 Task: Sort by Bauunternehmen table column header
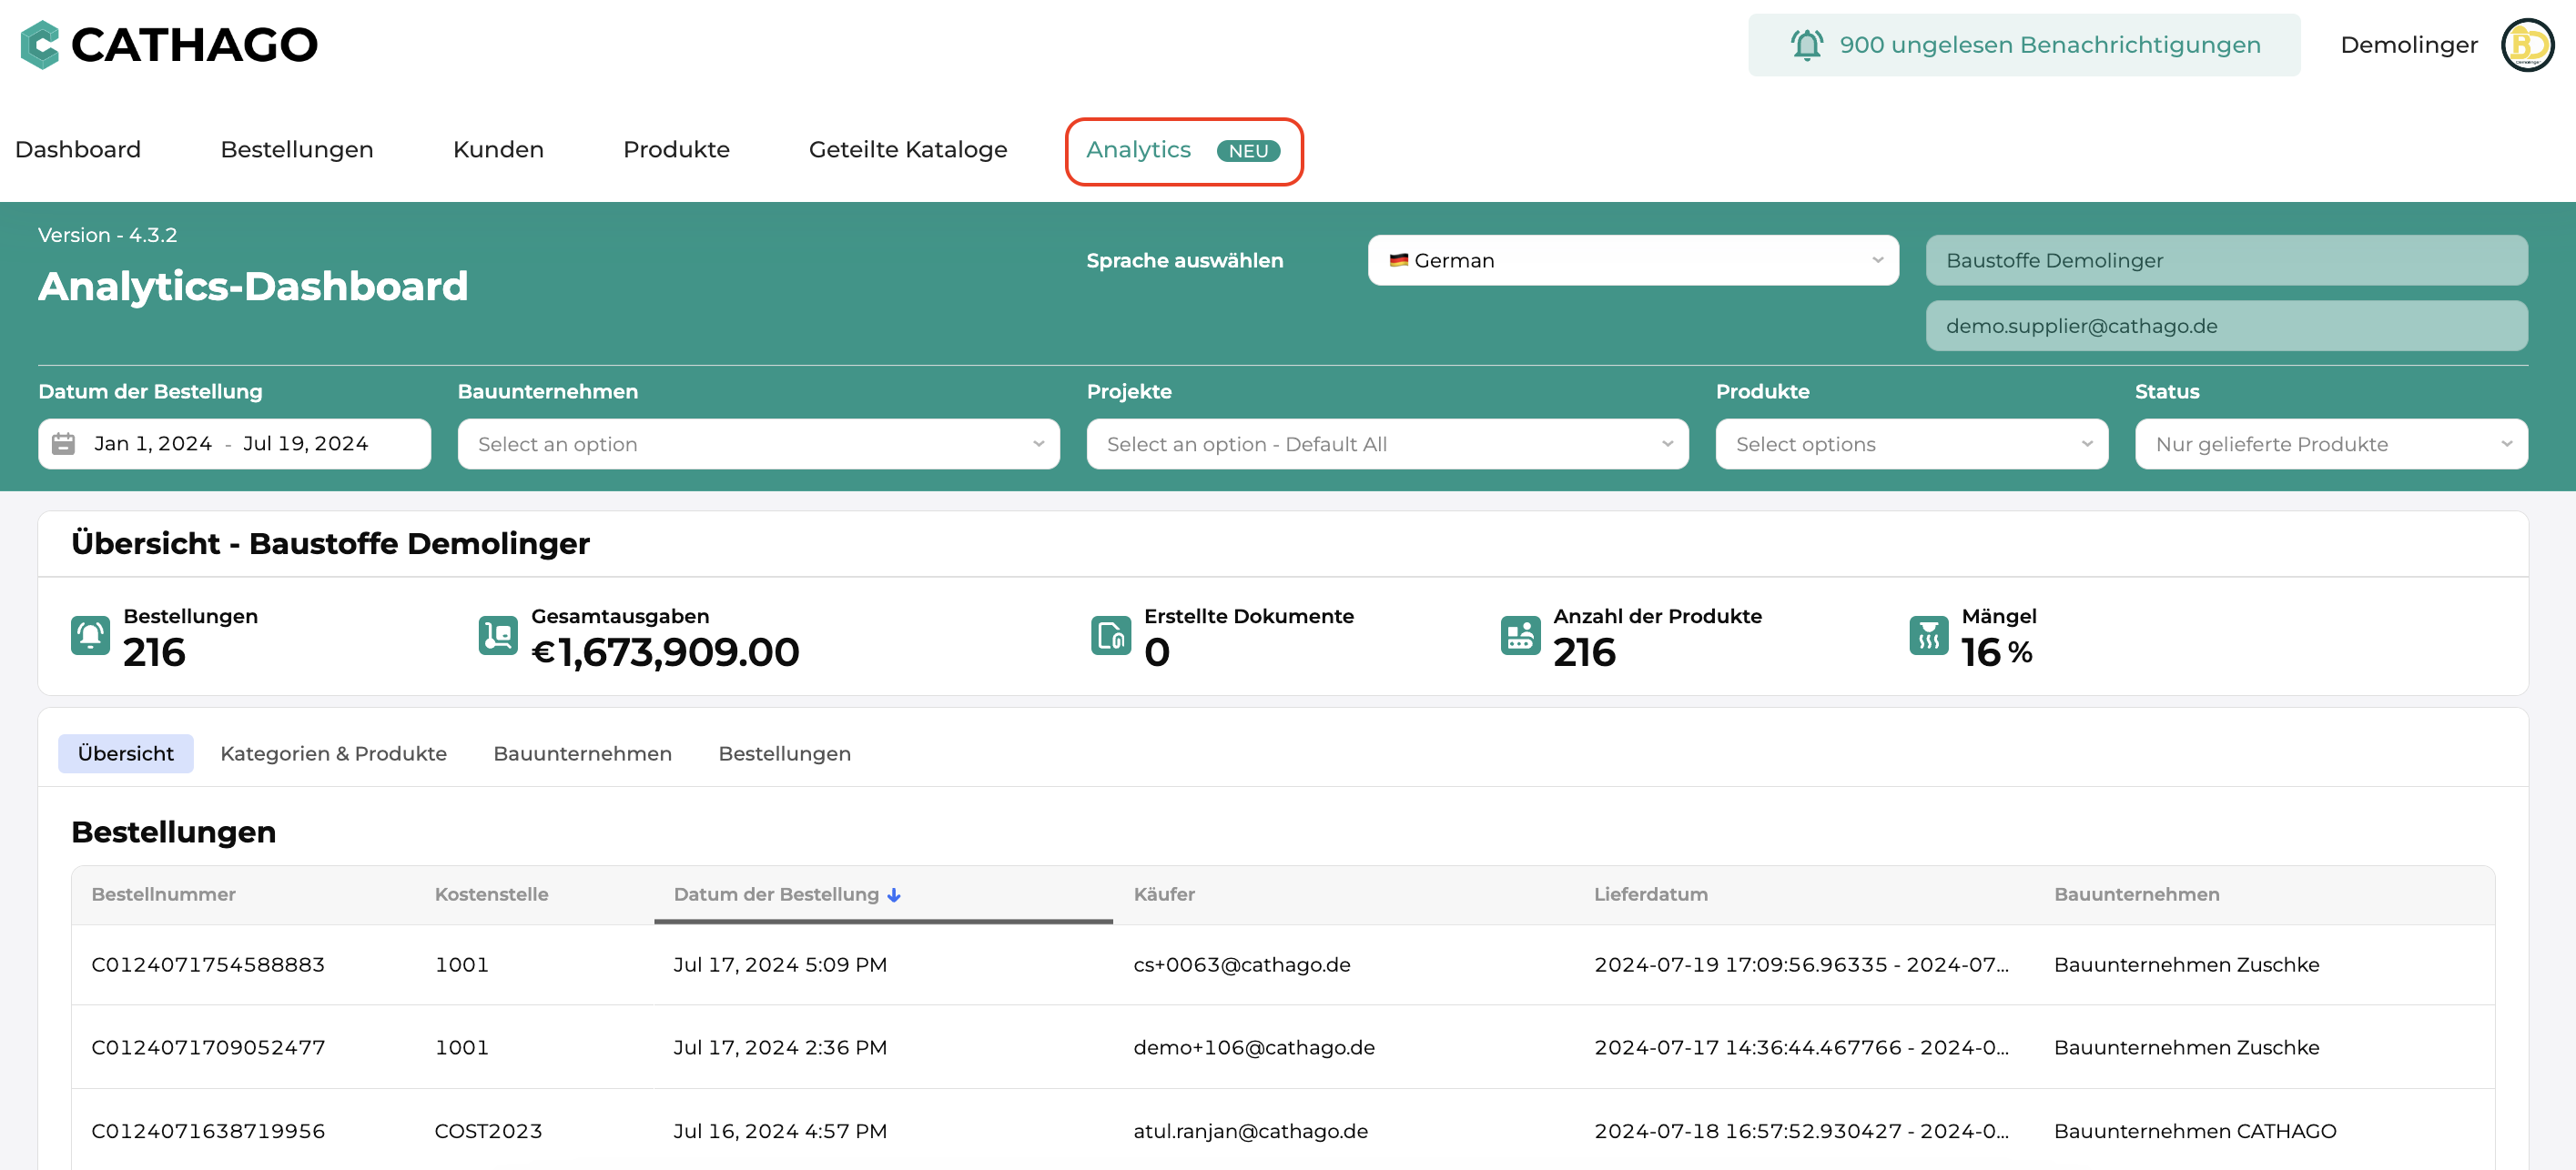pyautogui.click(x=2136, y=894)
